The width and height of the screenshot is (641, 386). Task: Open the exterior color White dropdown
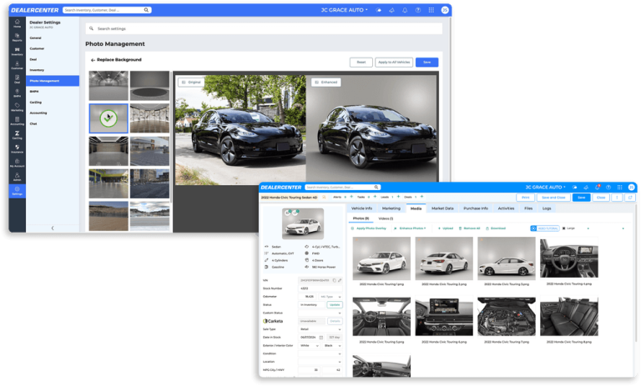pos(309,345)
